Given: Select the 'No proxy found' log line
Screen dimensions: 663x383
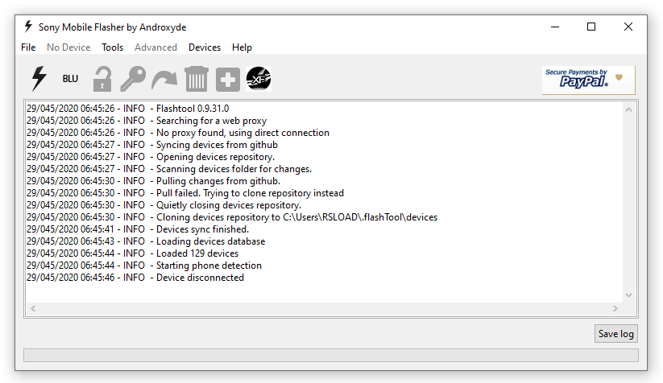Looking at the screenshot, I should pos(178,133).
